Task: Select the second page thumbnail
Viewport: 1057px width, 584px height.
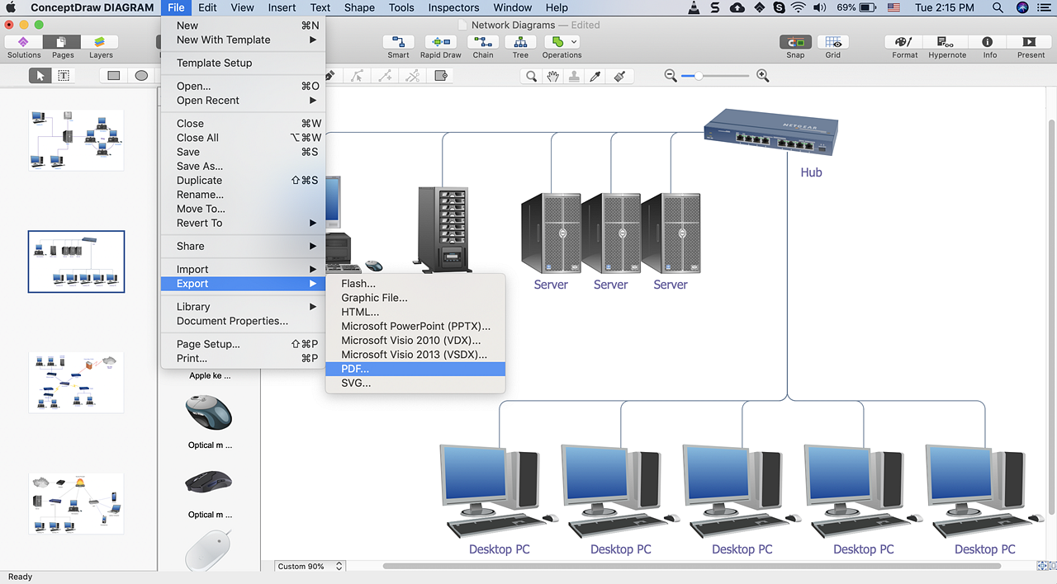Action: 76,261
